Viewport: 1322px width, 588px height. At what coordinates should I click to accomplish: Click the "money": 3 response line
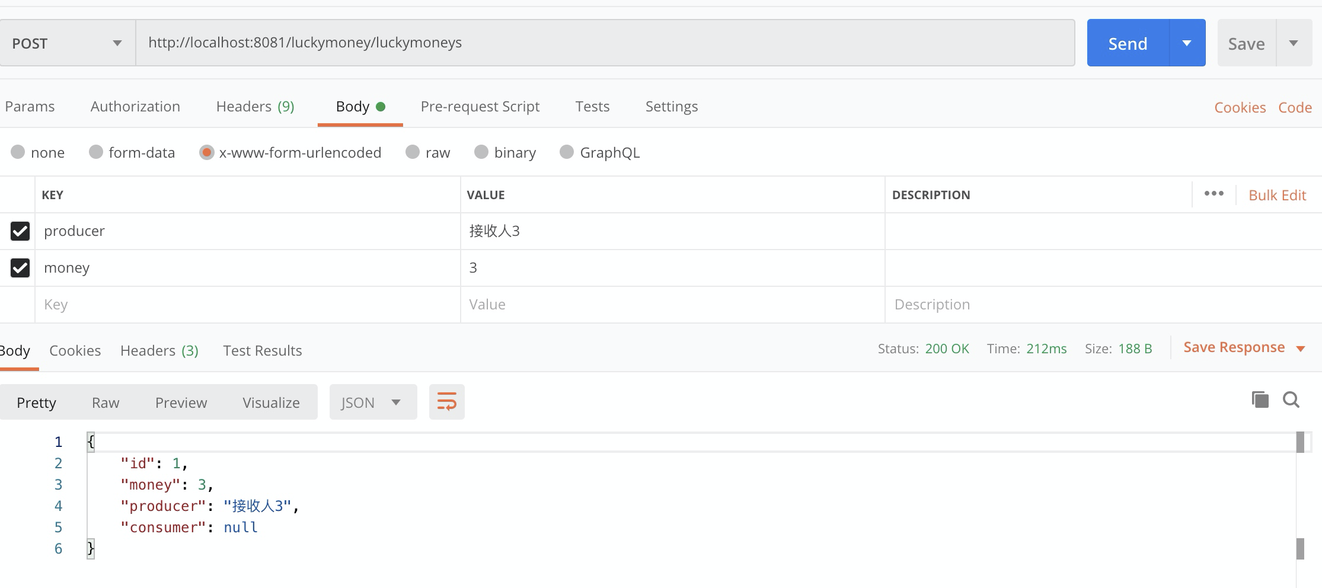click(167, 485)
